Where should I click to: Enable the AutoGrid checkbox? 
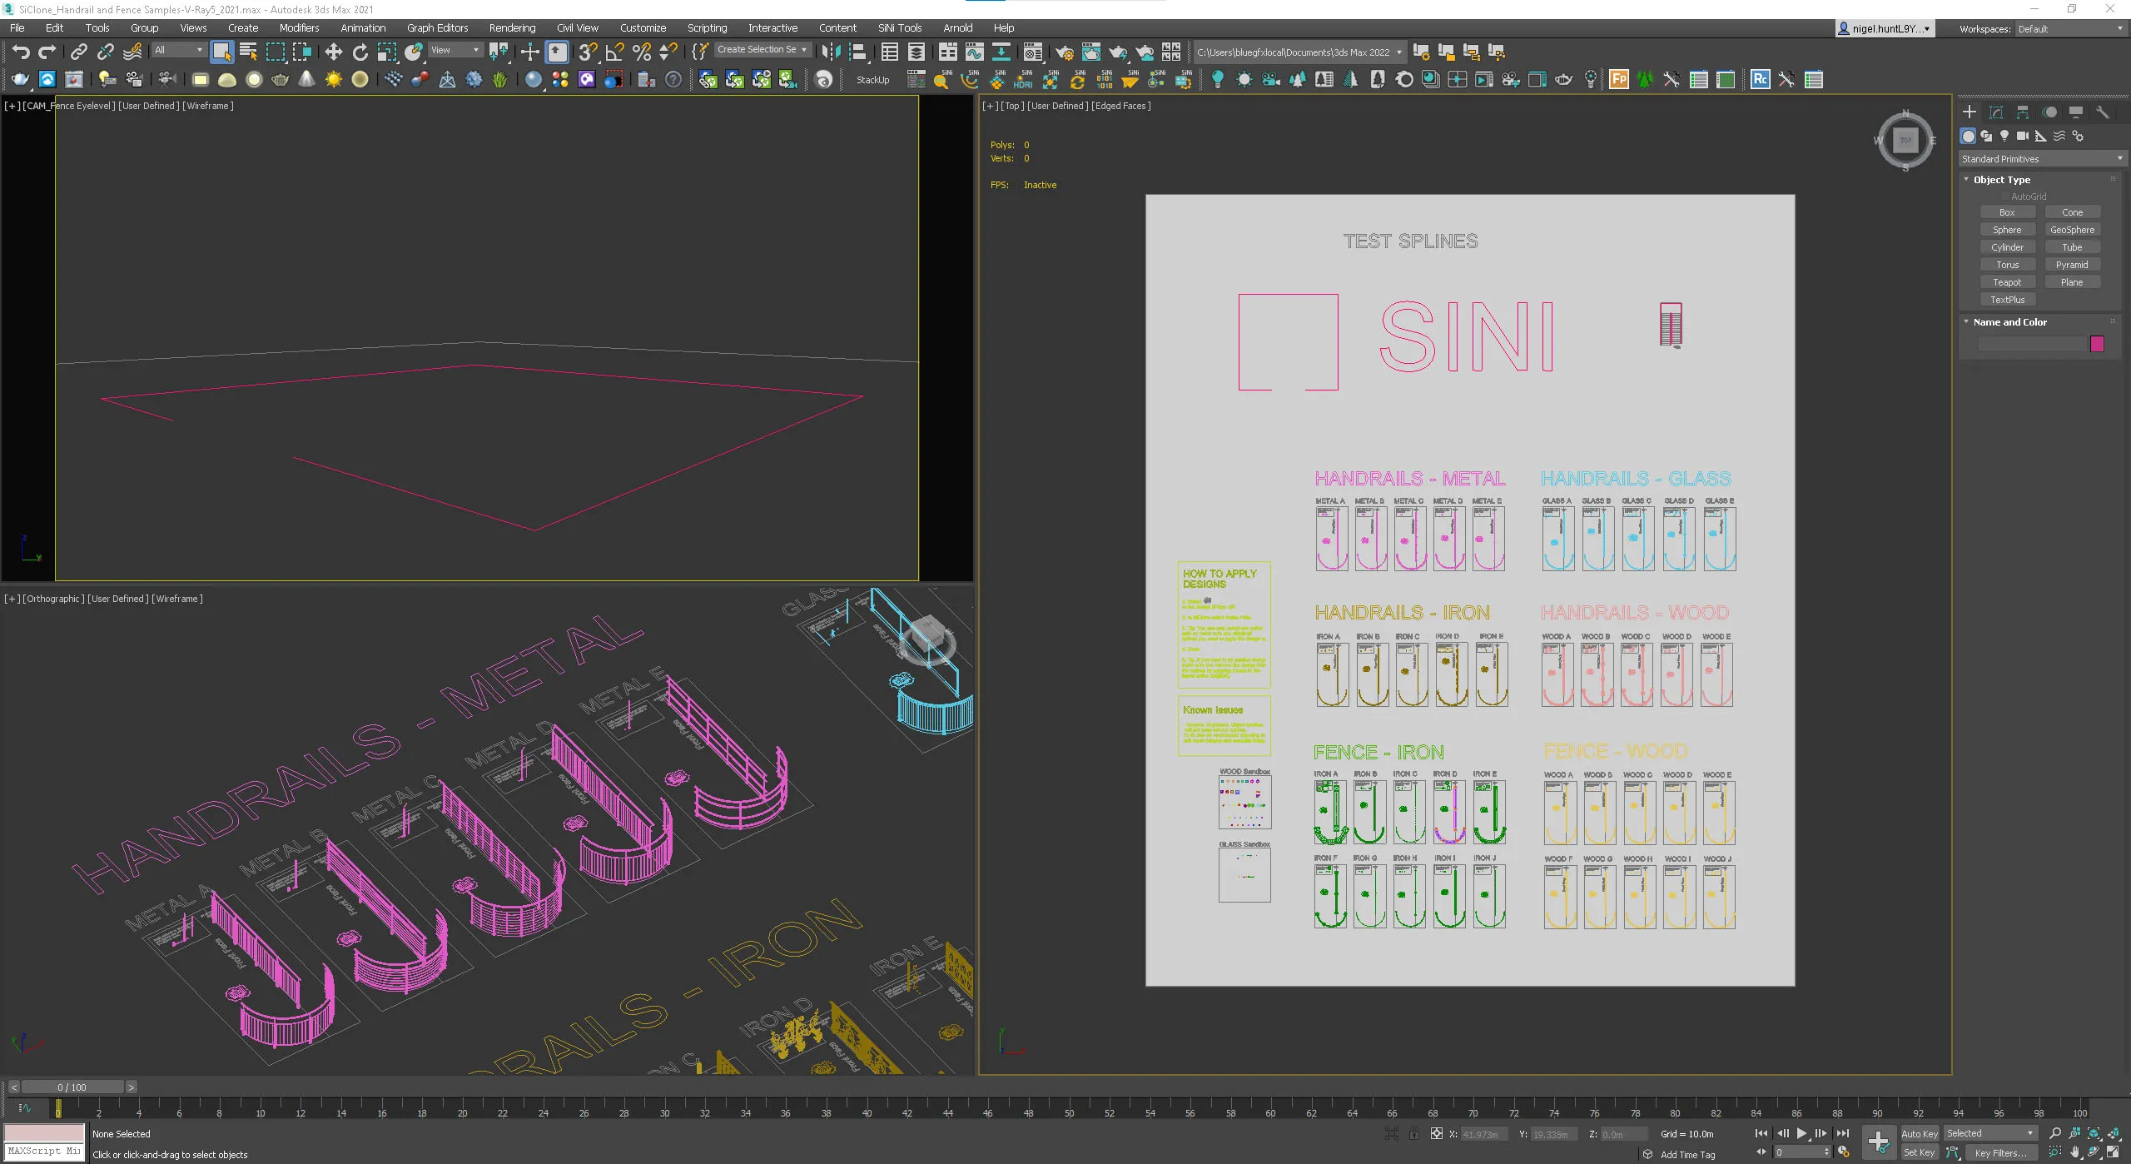[x=2005, y=196]
